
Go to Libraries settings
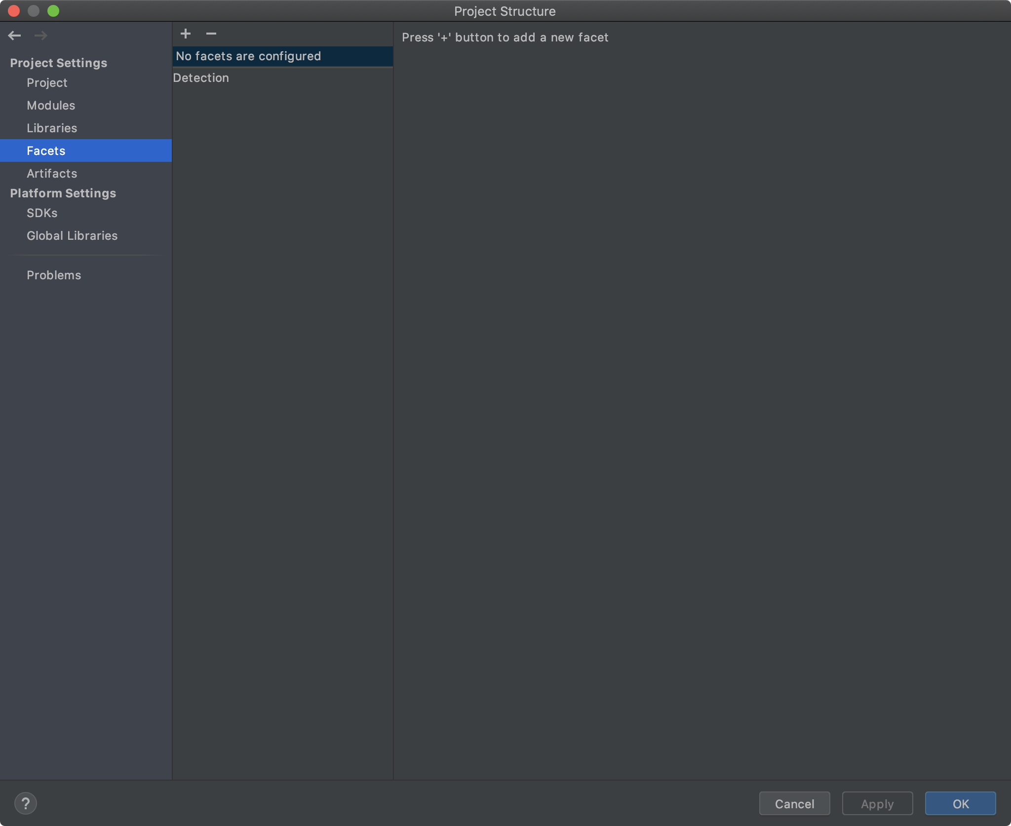(x=52, y=128)
